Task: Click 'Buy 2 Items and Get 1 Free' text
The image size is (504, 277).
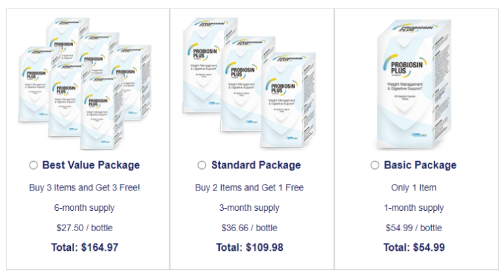Action: pos(249,187)
